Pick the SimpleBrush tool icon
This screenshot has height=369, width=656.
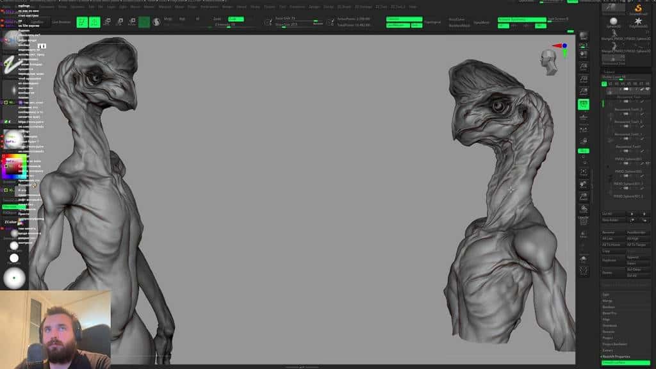point(638,8)
